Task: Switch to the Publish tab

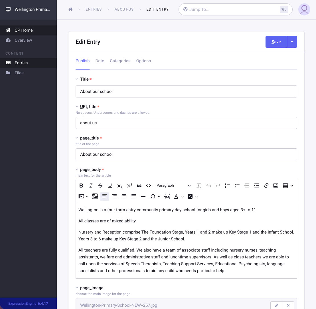Action: pos(82,61)
